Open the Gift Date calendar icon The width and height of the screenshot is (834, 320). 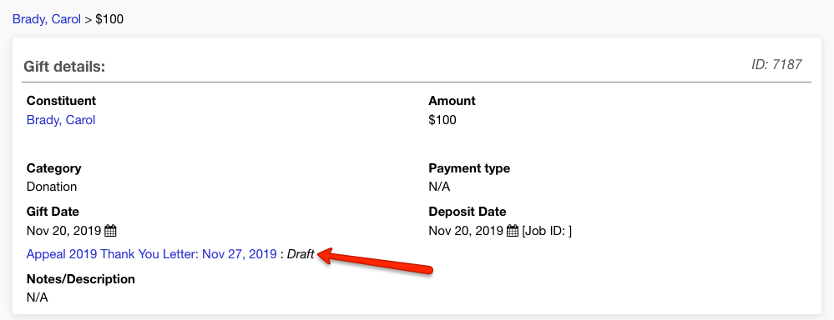coord(110,231)
